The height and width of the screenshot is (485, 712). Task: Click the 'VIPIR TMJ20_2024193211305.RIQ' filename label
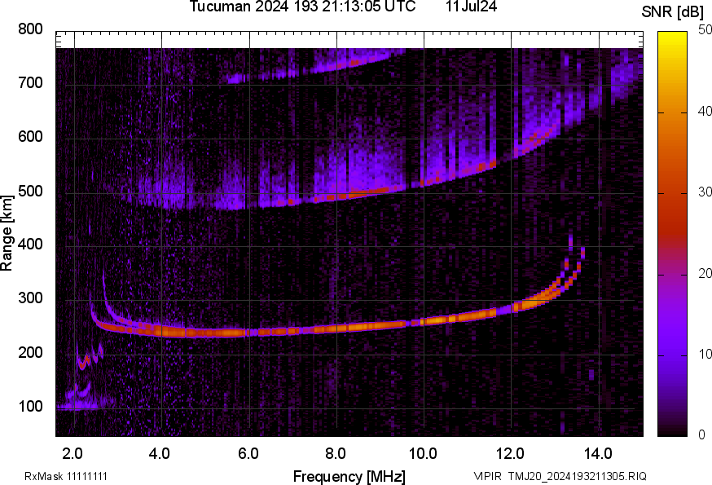tap(560, 477)
